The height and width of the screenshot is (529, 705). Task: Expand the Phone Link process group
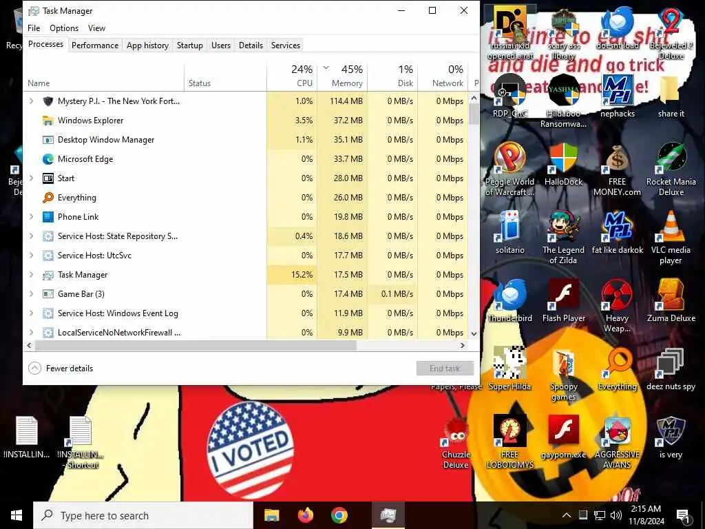(x=31, y=217)
